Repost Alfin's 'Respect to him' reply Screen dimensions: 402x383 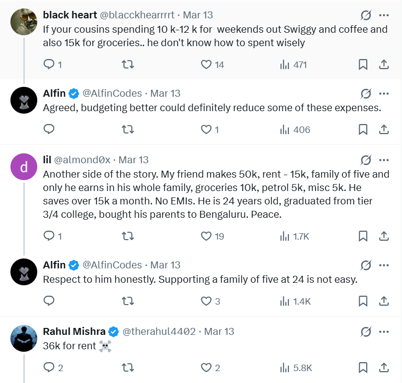click(128, 301)
